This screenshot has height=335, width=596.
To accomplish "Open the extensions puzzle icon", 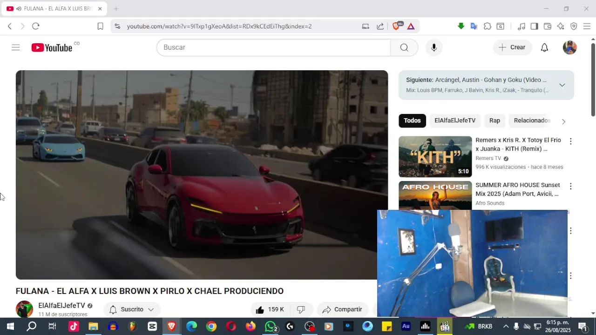I will click(488, 26).
